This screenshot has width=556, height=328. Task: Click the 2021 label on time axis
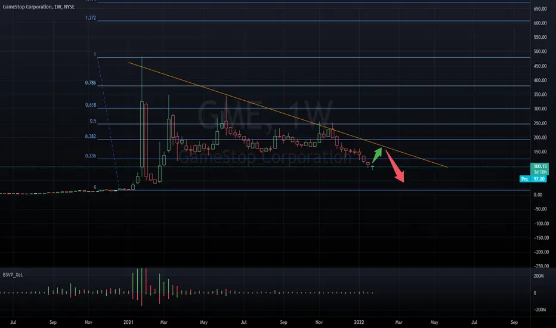[128, 322]
